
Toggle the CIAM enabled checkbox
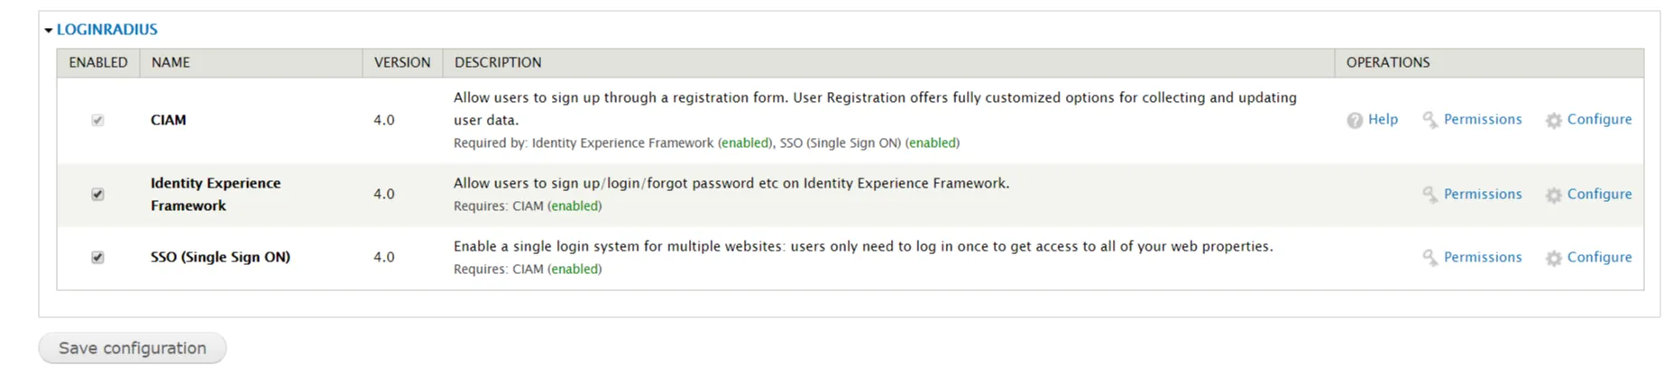[x=97, y=120]
